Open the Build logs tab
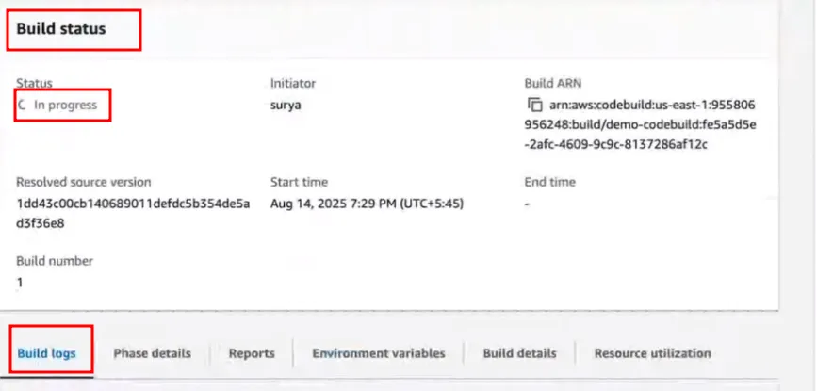817x391 pixels. coord(46,353)
